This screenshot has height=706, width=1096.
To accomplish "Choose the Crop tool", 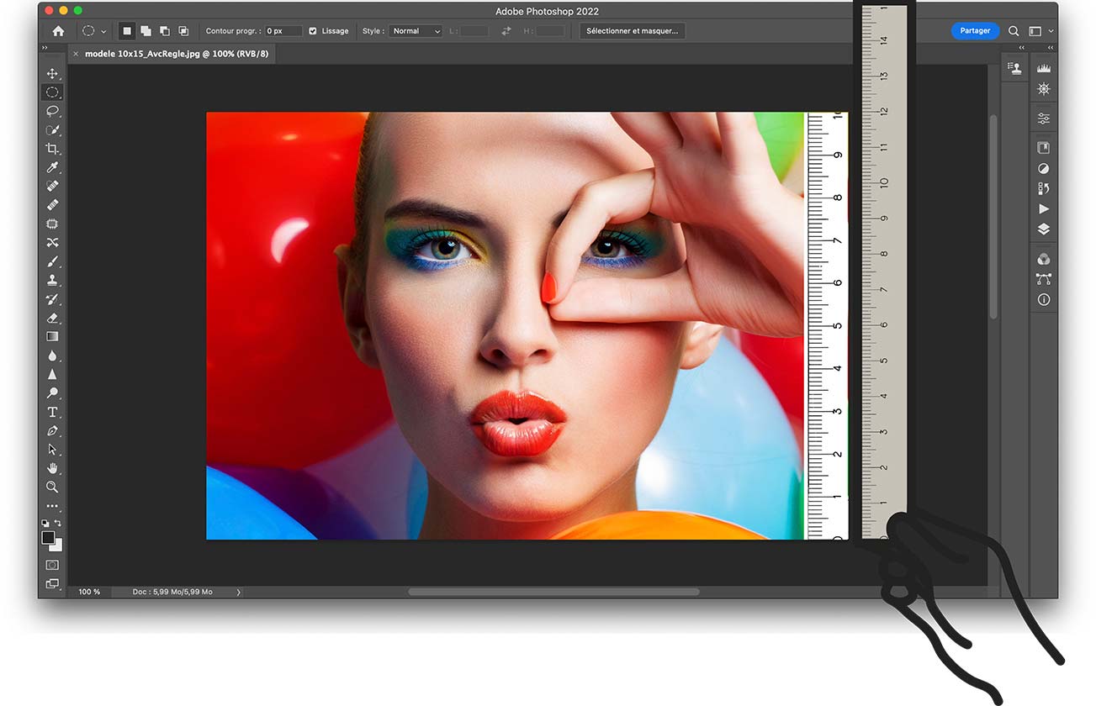I will pyautogui.click(x=52, y=149).
